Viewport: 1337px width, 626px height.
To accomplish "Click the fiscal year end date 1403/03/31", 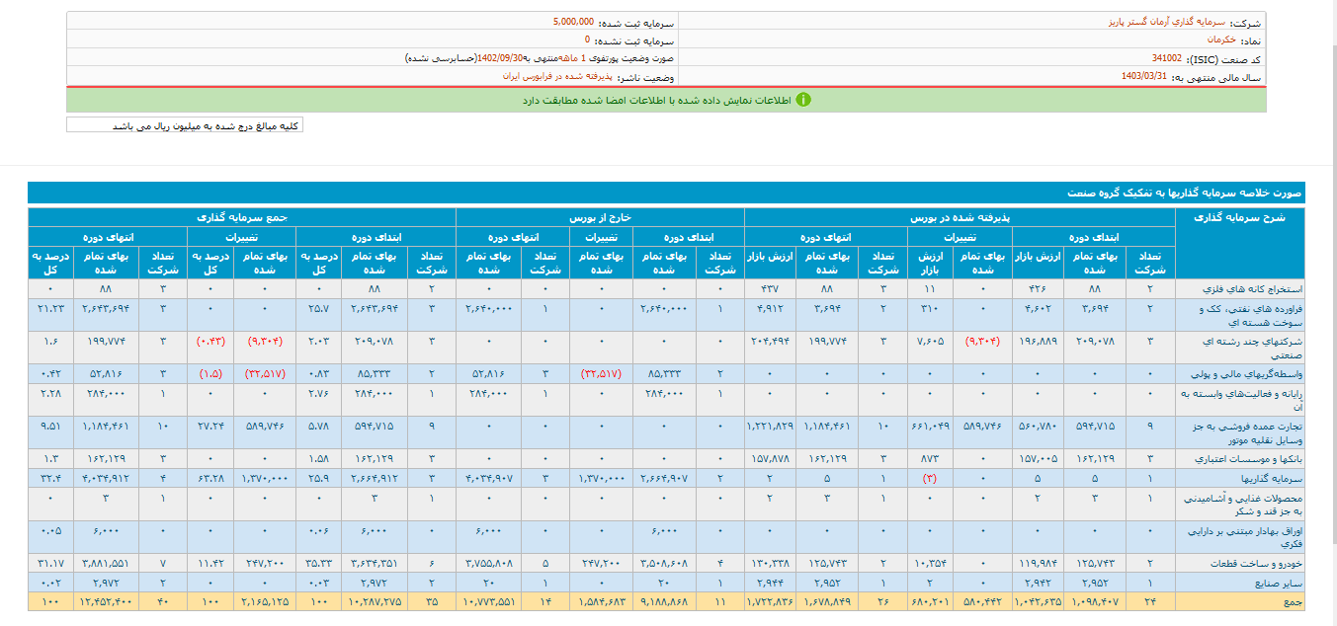I will point(1144,76).
